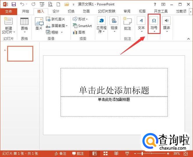Image resolution: width=193 pixels, height=157 pixels.
Task: Open the 文件 (File) menu
Action: pos(9,12)
